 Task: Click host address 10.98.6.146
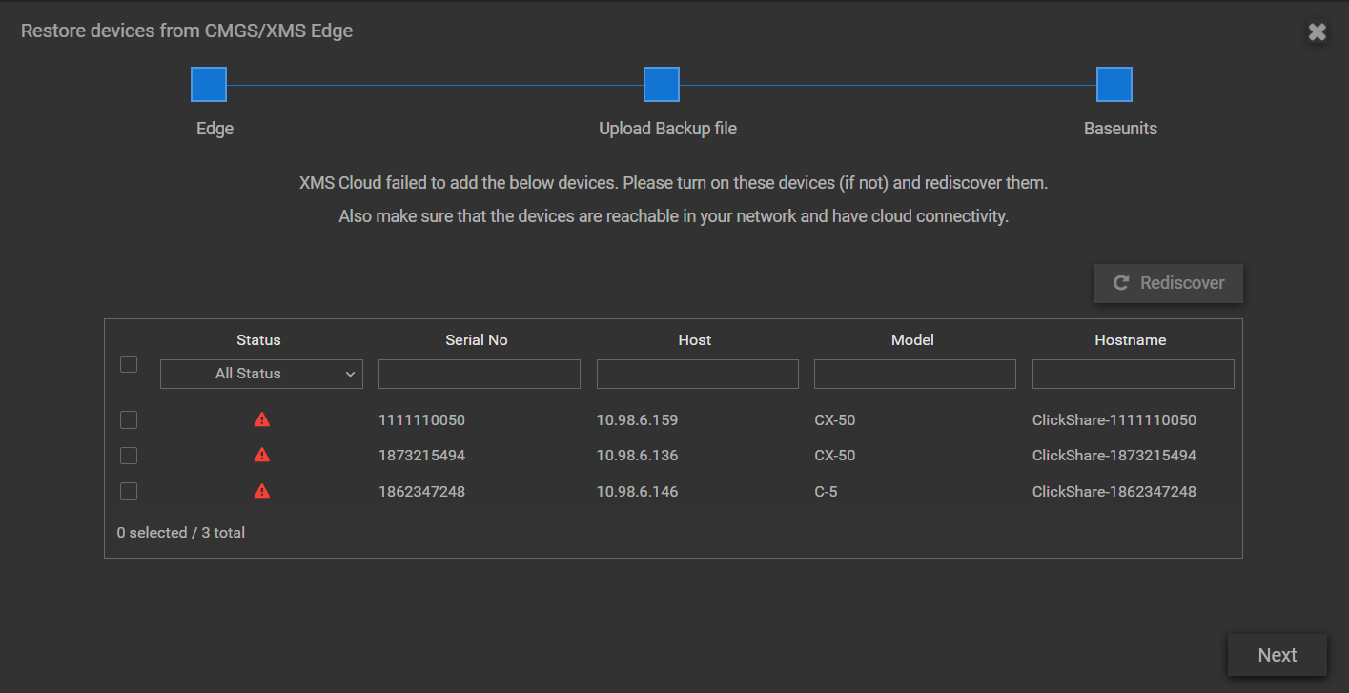(x=637, y=492)
